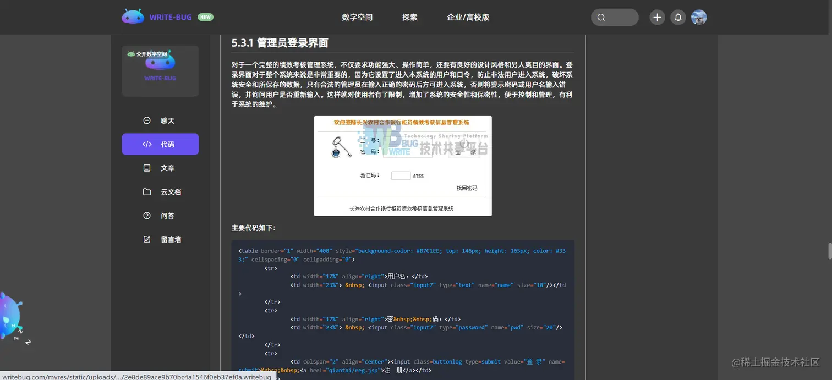Open the 云文档 folder icon
The height and width of the screenshot is (380, 832).
pyautogui.click(x=146, y=191)
